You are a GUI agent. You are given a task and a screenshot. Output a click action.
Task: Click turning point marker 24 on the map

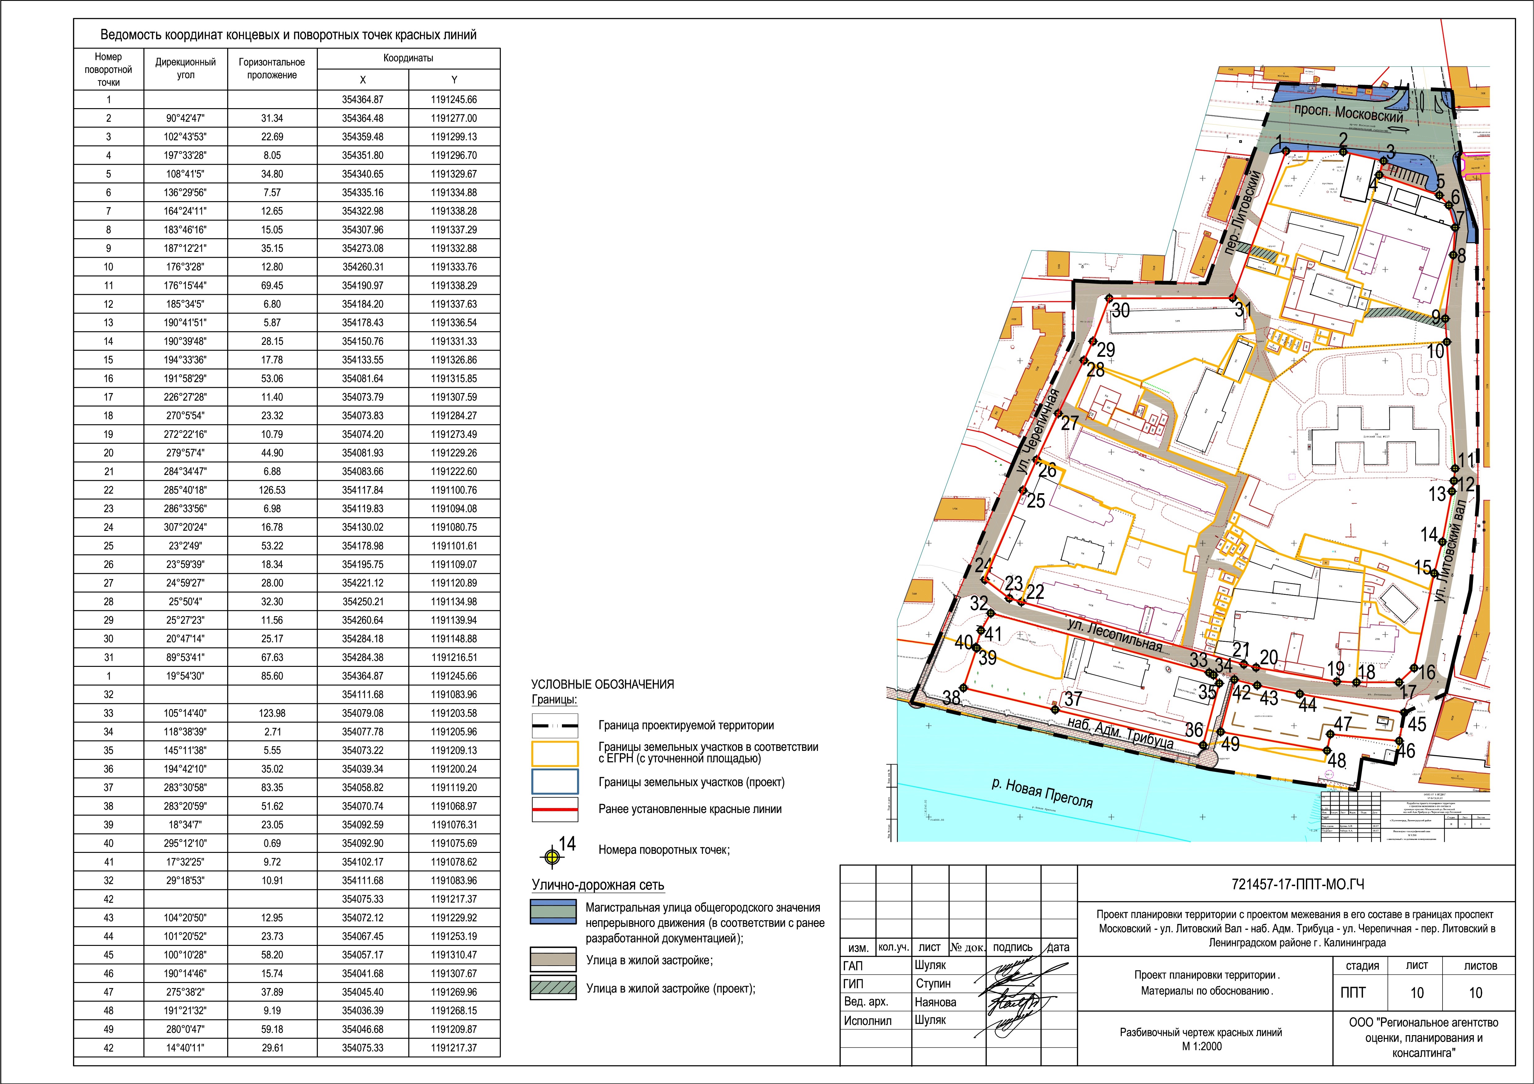click(984, 580)
